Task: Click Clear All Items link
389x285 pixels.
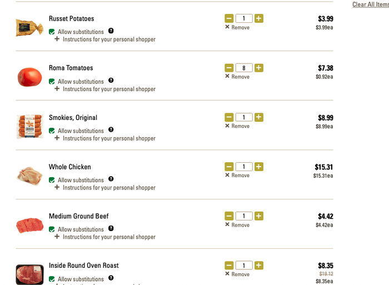Action: (371, 4)
